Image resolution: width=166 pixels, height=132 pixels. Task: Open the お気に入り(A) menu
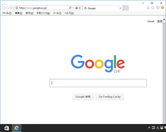pyautogui.click(x=43, y=13)
